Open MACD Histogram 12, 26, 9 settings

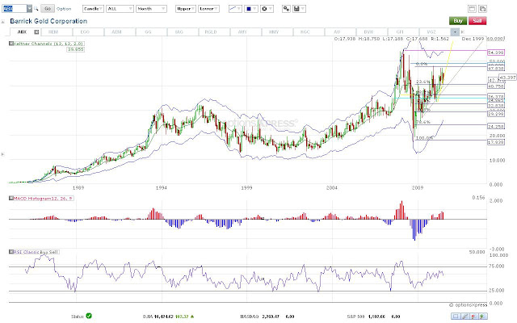[x=43, y=198]
